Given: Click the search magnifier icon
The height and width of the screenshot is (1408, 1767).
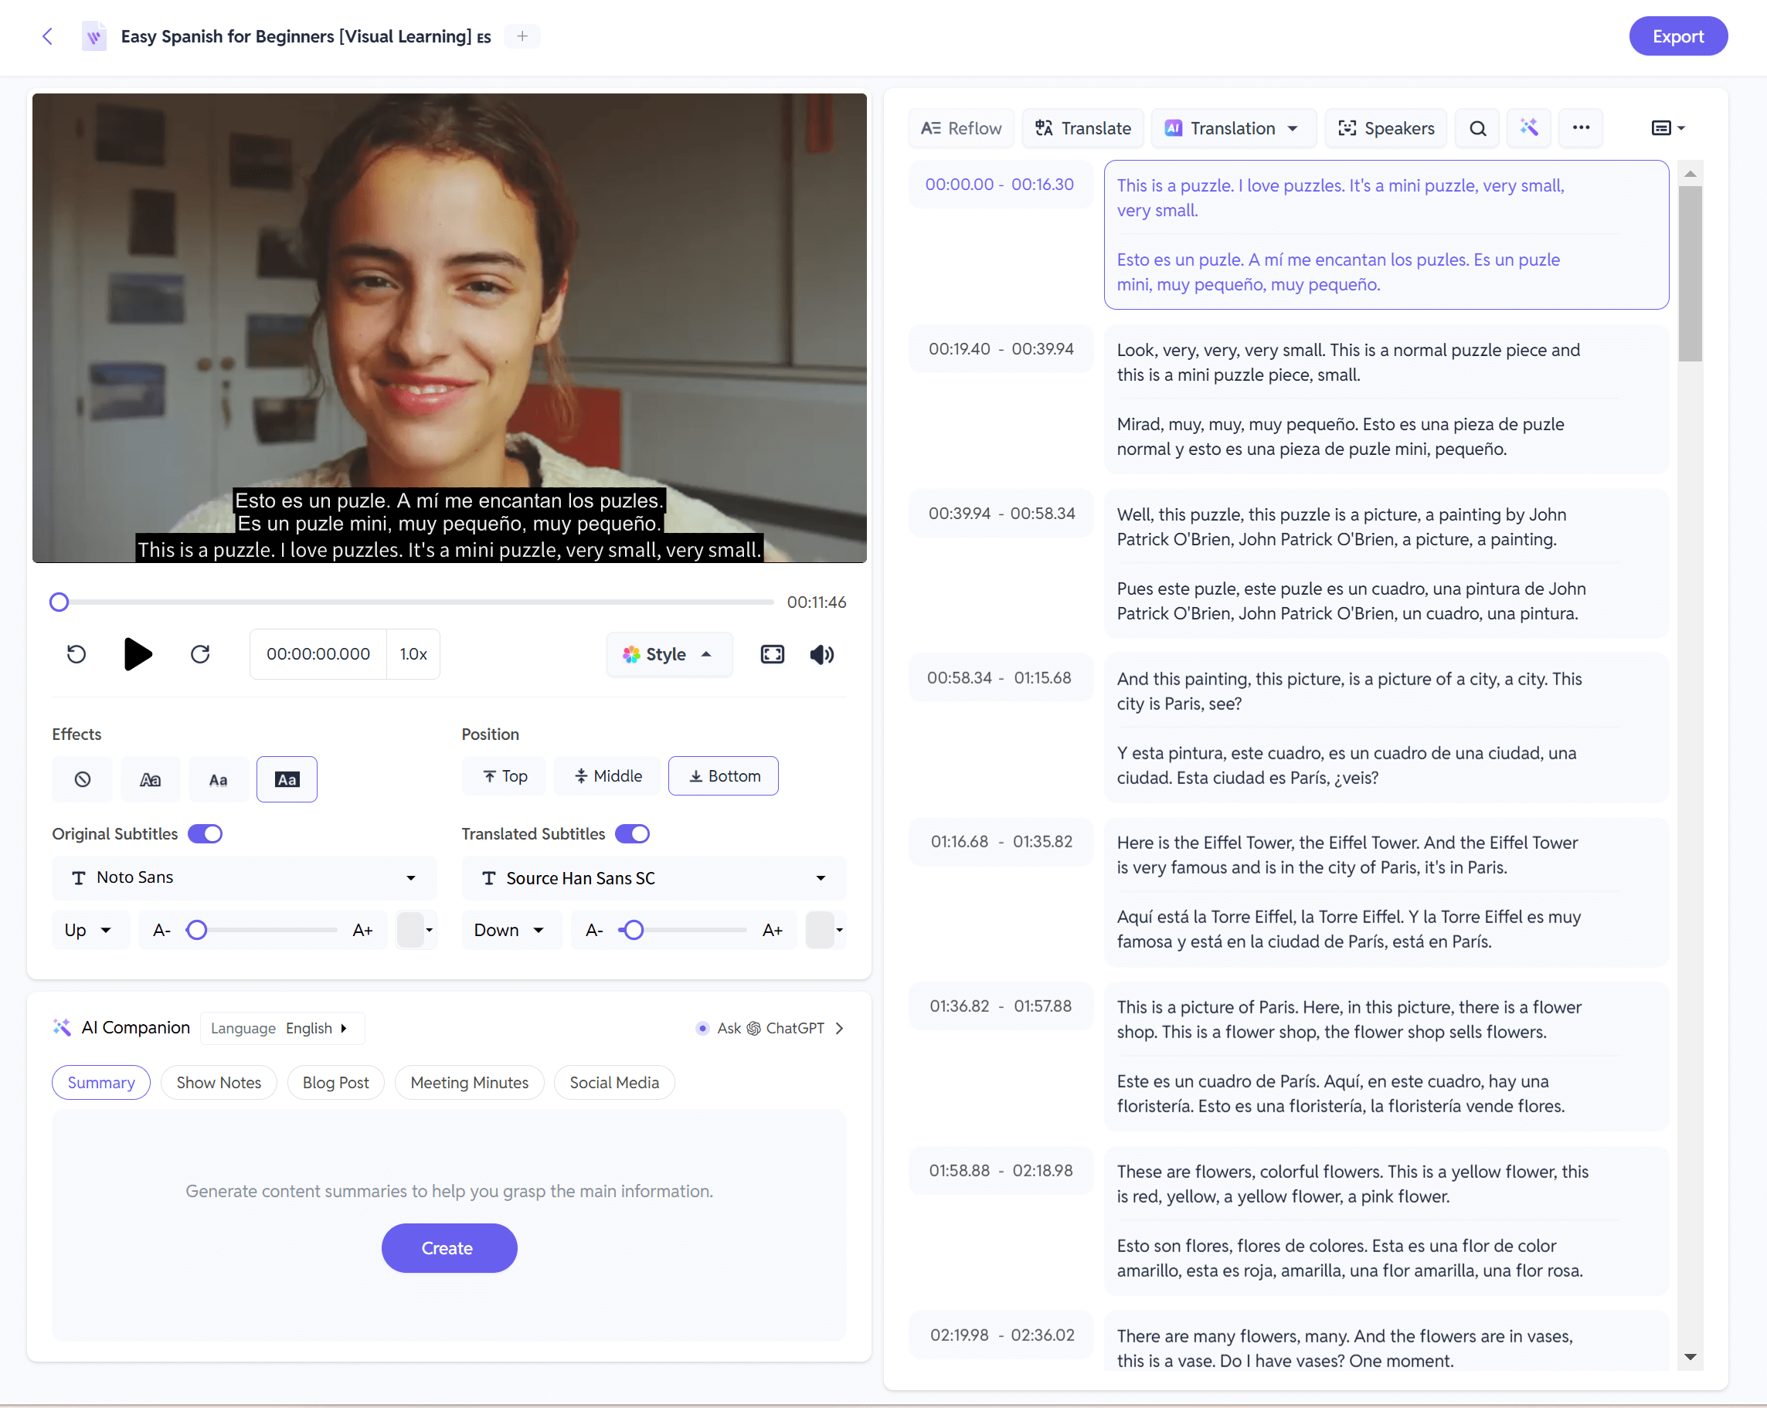Looking at the screenshot, I should click(x=1476, y=127).
